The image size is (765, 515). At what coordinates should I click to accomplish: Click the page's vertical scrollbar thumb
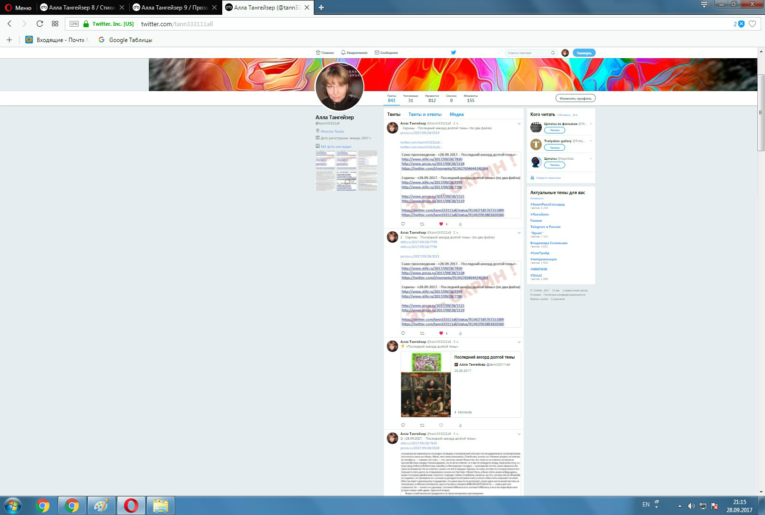tap(761, 129)
